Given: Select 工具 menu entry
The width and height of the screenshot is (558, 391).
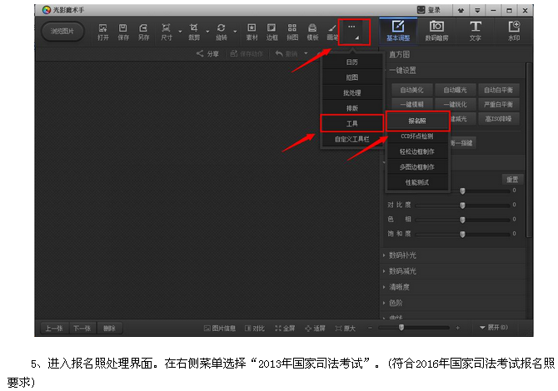Looking at the screenshot, I should pos(352,123).
